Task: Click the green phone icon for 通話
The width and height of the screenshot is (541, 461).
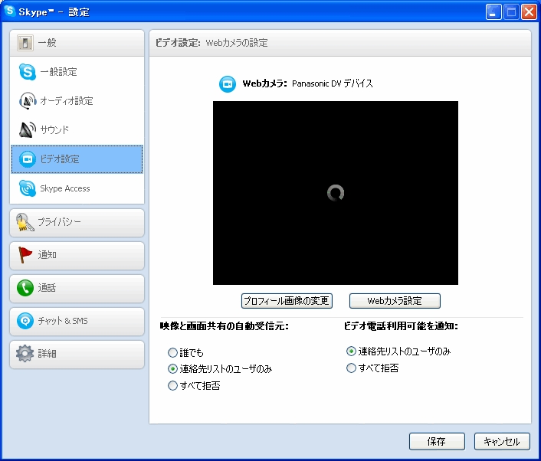Action: click(25, 288)
